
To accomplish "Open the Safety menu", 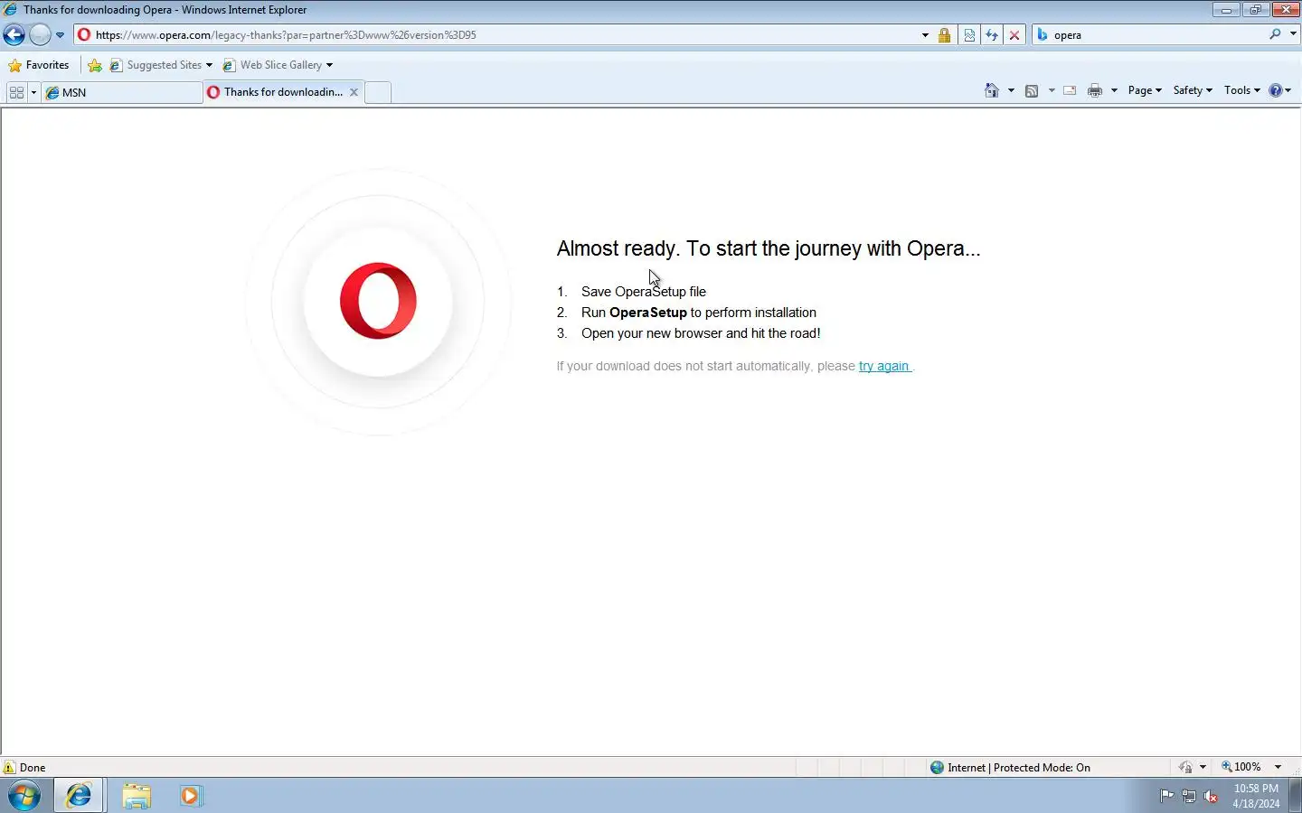I will (x=1193, y=90).
